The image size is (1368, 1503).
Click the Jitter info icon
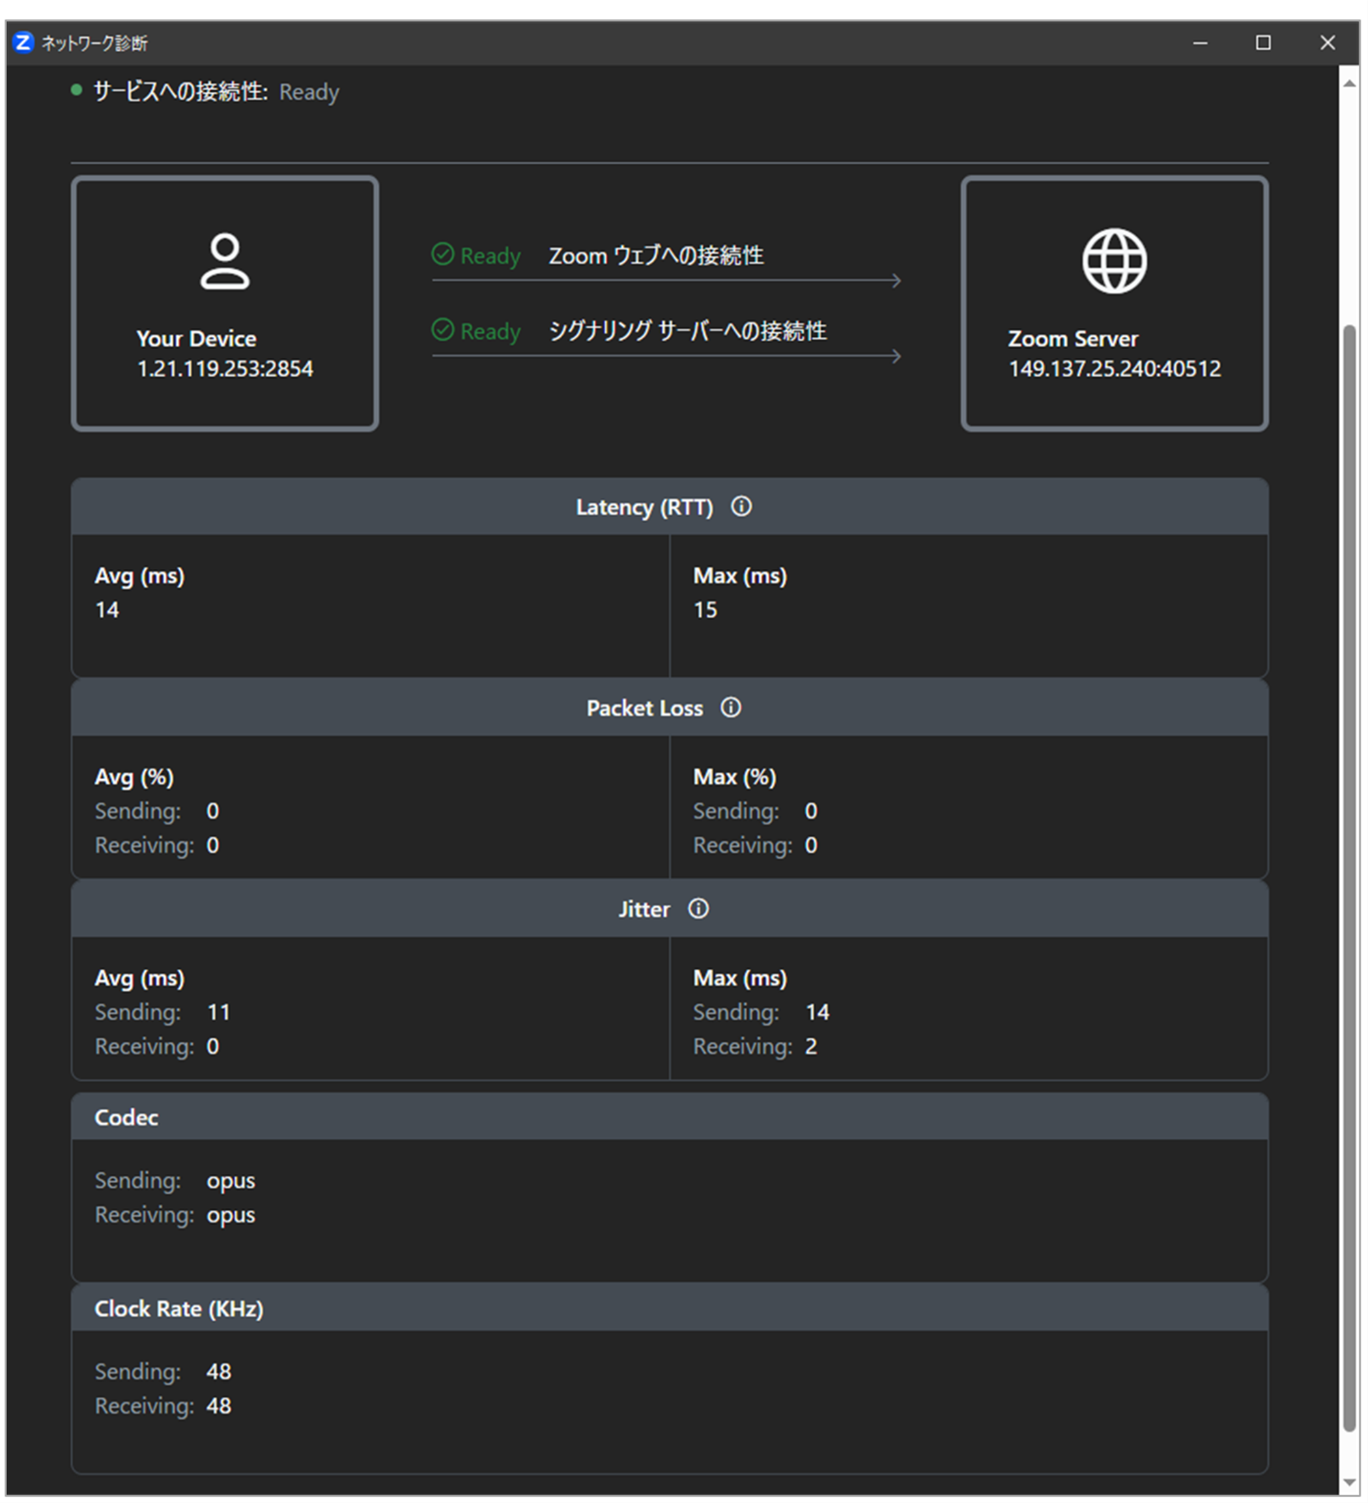tap(698, 909)
